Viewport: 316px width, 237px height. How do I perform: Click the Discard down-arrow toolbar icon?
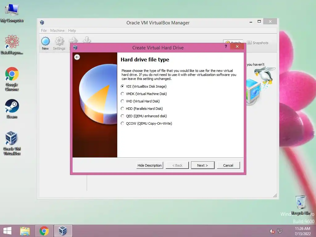pos(87,40)
